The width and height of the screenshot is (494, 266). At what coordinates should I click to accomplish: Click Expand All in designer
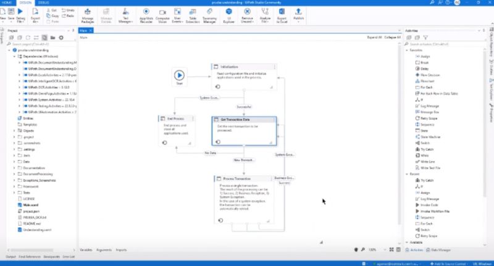pyautogui.click(x=374, y=37)
